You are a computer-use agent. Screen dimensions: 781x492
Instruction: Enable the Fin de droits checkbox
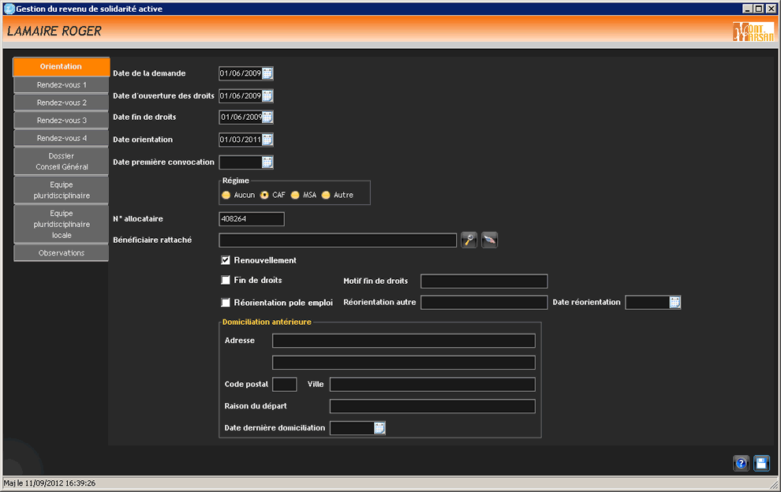[x=226, y=280]
